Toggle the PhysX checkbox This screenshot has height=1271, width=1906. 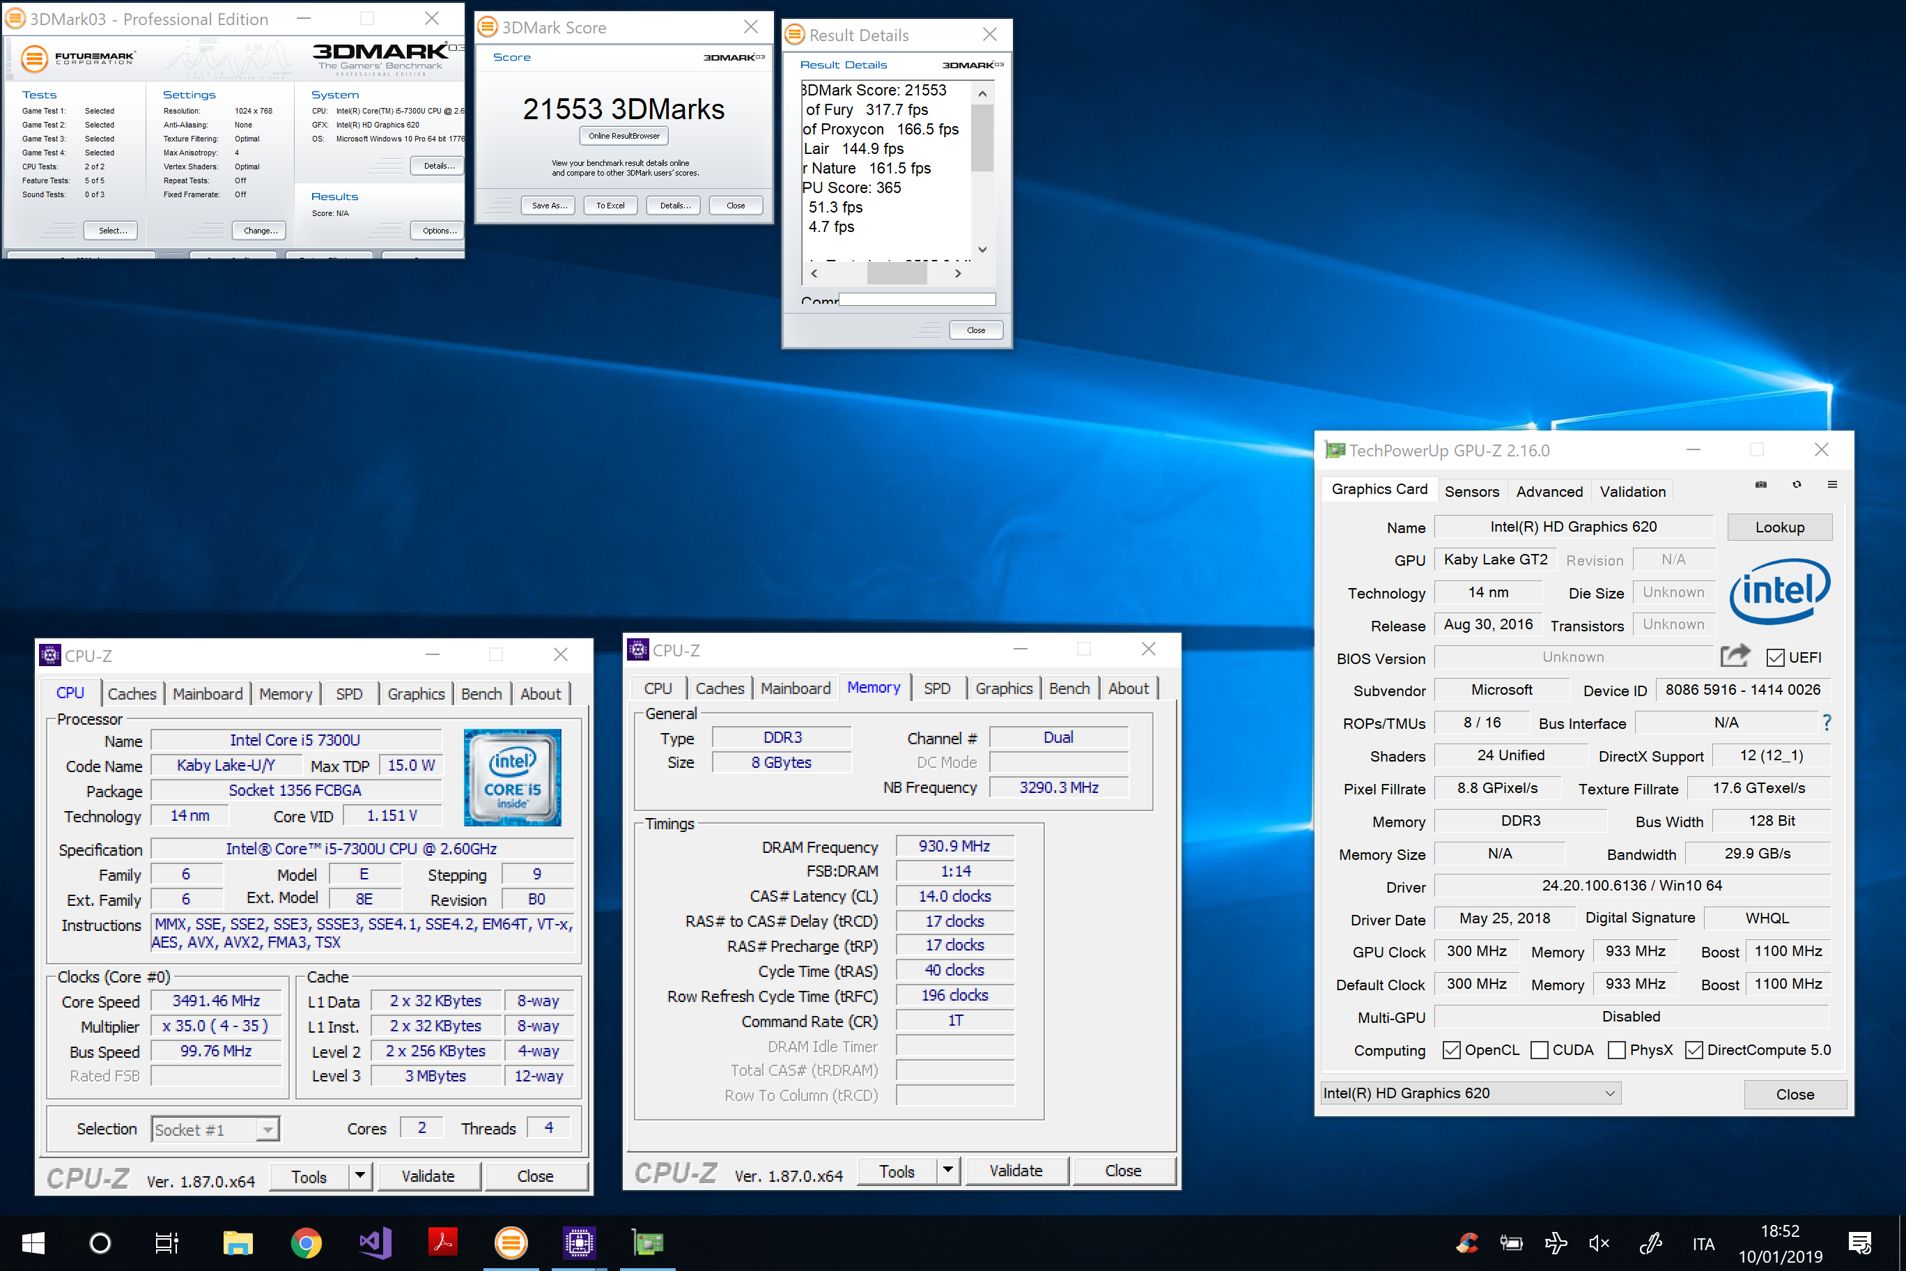1617,1049
